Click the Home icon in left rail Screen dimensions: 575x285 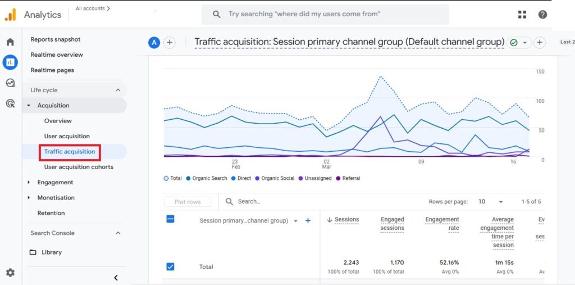10,42
